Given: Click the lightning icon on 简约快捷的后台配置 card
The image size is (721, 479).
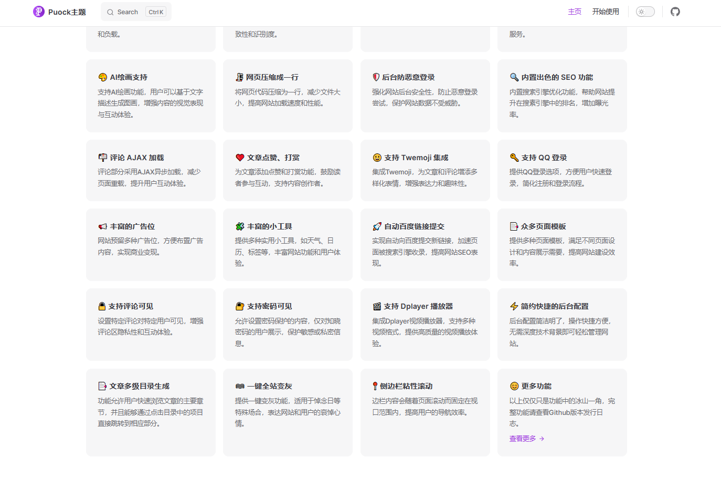Looking at the screenshot, I should click(514, 306).
